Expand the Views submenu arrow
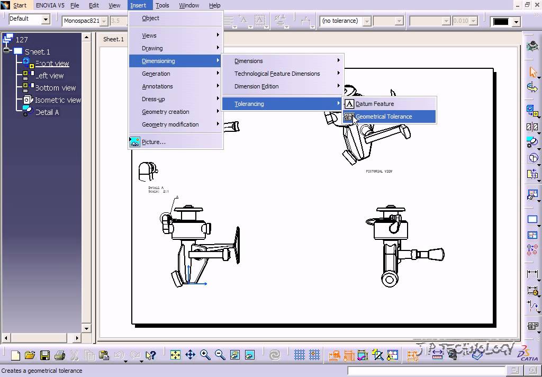Viewport: 542px width, 377px height. [x=218, y=35]
